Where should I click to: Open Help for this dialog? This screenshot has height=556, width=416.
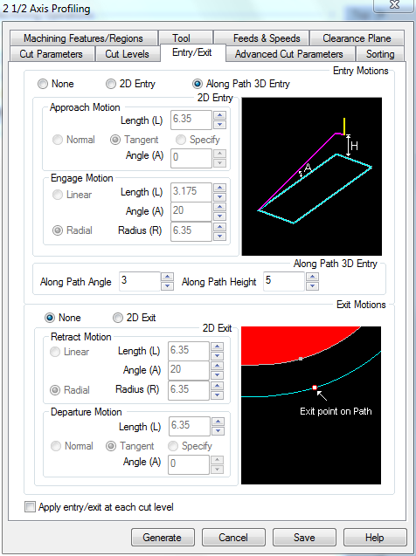coord(375,538)
